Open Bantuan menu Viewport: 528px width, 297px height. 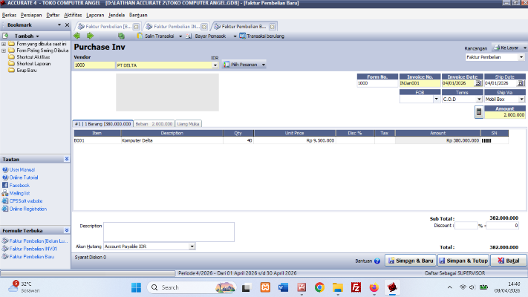coord(138,15)
